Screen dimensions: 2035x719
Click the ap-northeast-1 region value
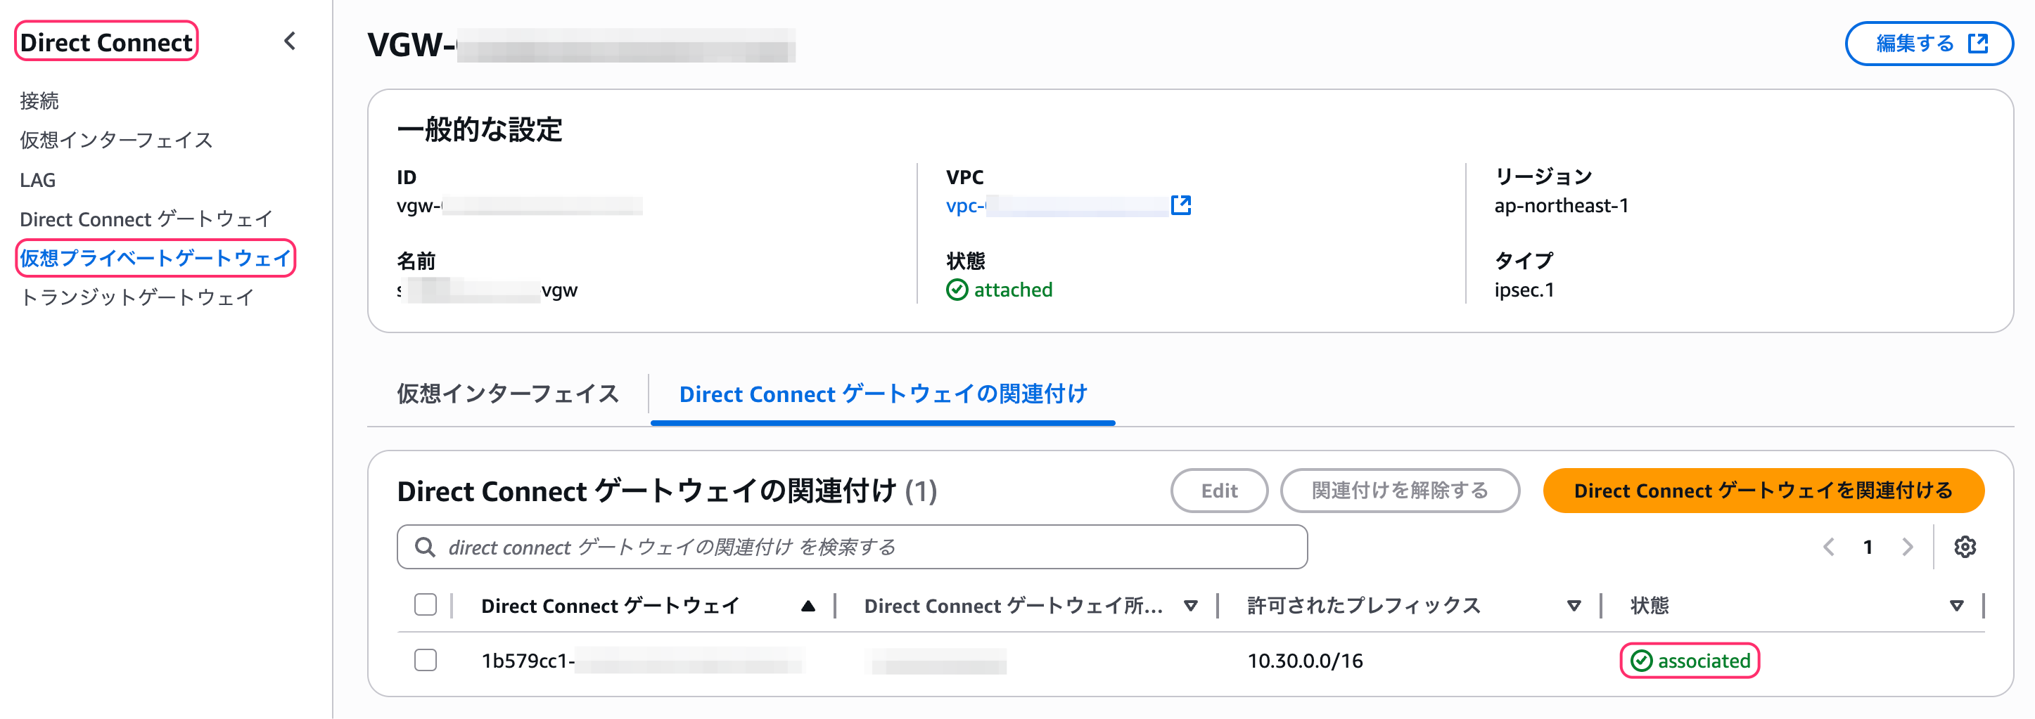point(1561,206)
